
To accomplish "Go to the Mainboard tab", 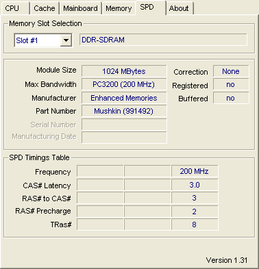I will [x=80, y=8].
